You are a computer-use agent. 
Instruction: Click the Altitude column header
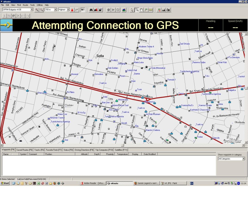(82, 154)
